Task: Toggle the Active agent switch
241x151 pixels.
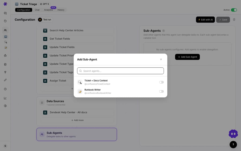Action: [x=234, y=10]
